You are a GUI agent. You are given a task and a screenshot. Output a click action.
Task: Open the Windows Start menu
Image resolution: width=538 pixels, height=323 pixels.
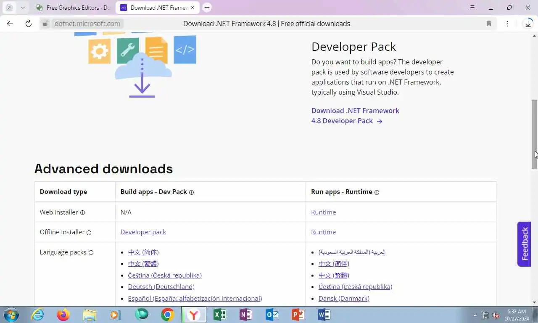(11, 315)
